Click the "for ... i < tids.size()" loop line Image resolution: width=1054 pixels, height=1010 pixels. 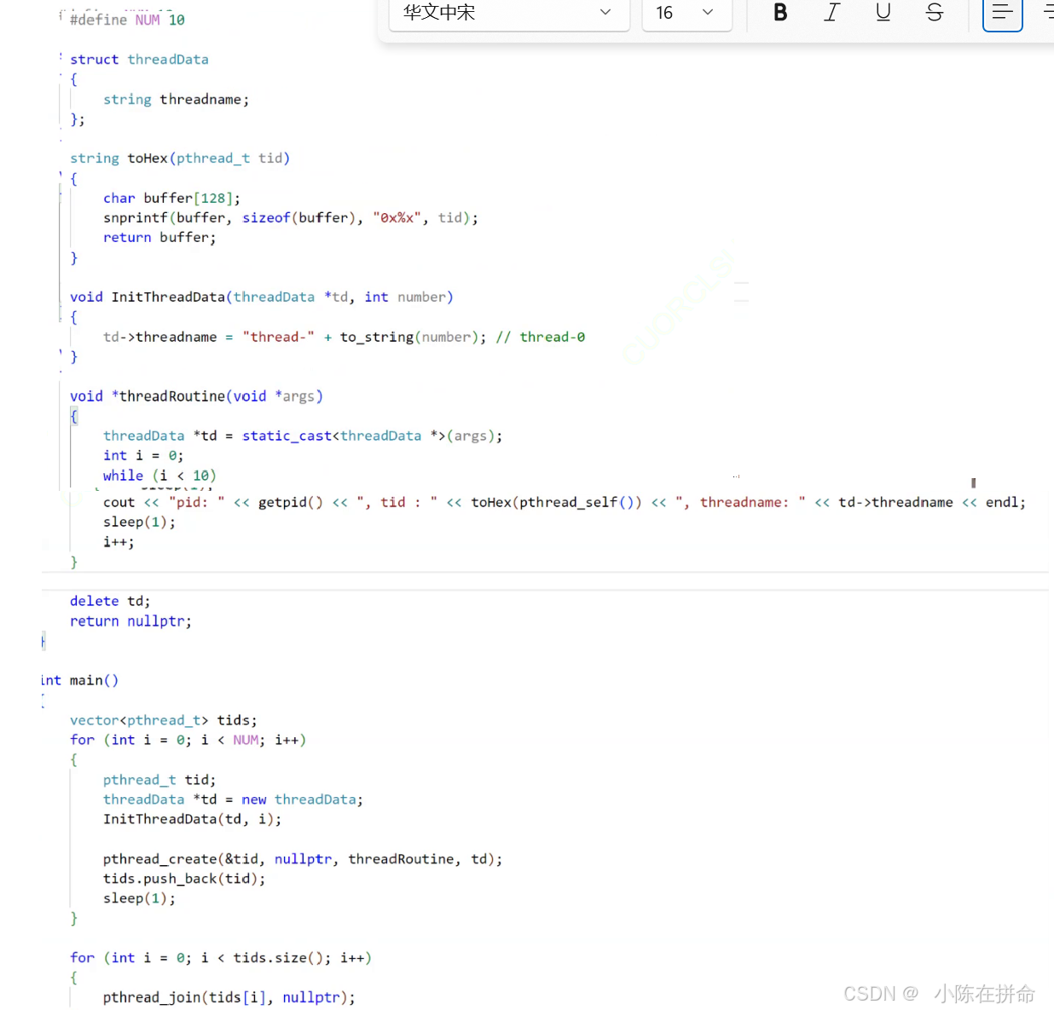[221, 958]
